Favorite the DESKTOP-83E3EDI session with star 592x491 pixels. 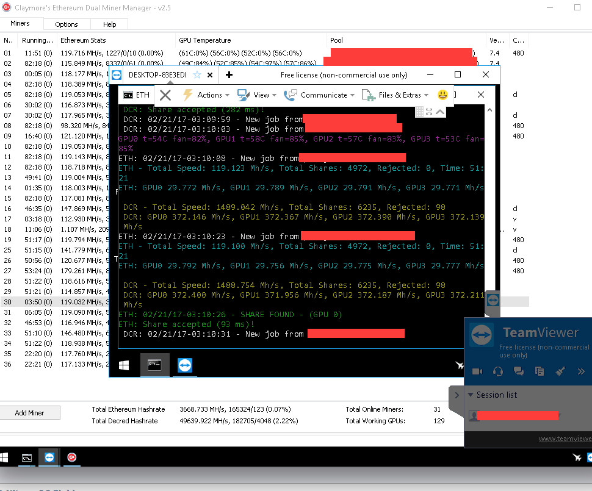197,75
